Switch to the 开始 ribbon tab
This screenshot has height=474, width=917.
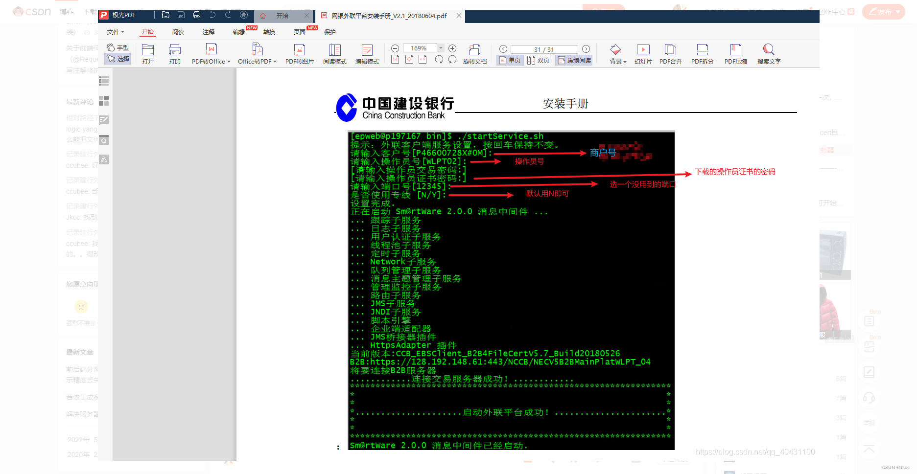(148, 32)
